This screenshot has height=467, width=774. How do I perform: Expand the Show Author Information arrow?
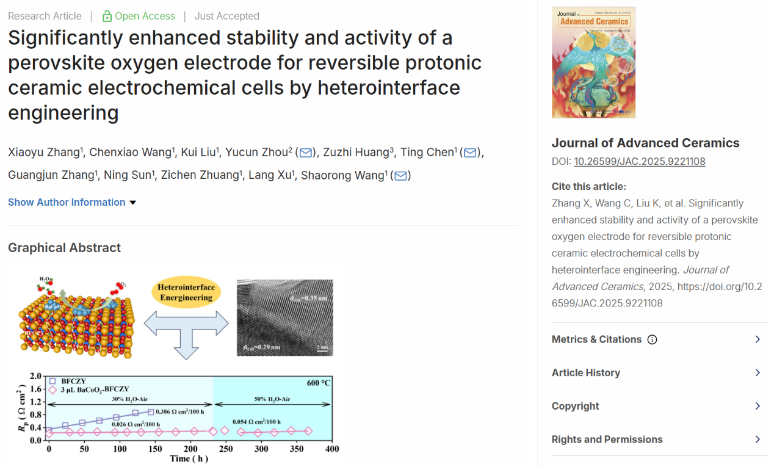coord(132,203)
